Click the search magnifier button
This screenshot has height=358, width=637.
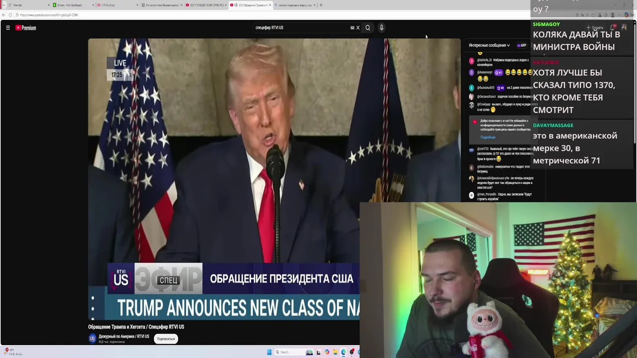coord(368,28)
